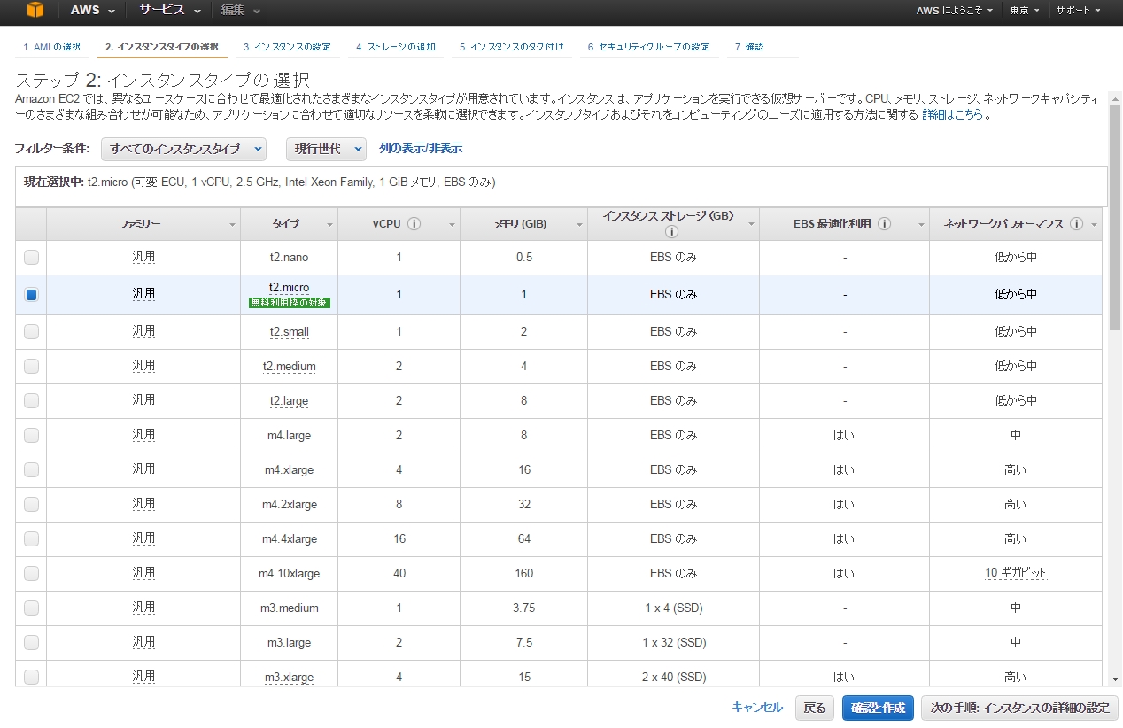Open the vCPU column info tooltip icon

click(416, 223)
